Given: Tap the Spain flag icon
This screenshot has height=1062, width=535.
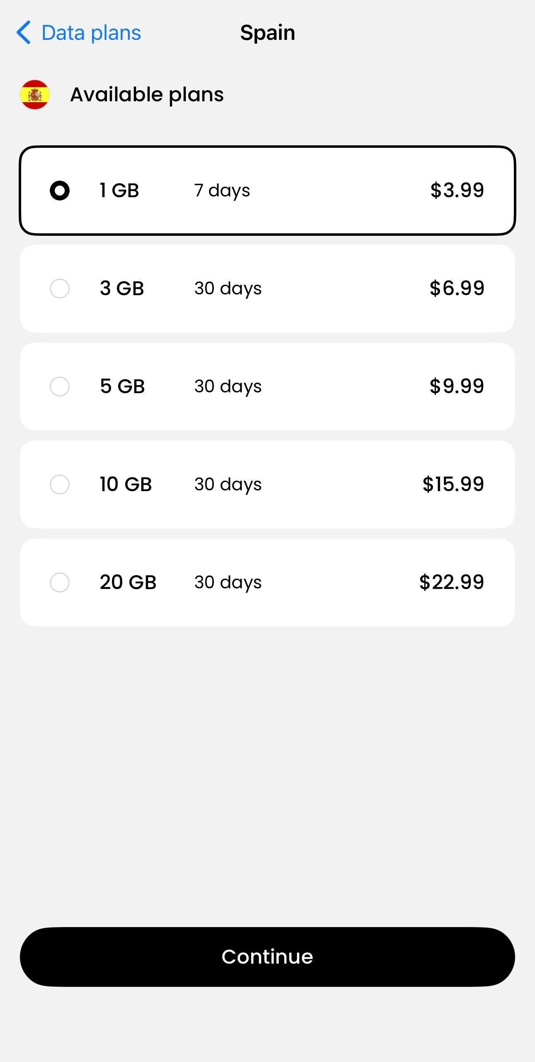Looking at the screenshot, I should (x=35, y=95).
